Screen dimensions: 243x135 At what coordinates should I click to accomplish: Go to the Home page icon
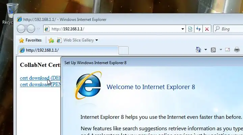coord(198,50)
